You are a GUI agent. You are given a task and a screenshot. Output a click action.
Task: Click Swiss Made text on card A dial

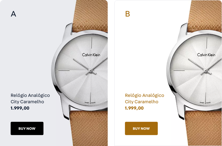pos(90,102)
